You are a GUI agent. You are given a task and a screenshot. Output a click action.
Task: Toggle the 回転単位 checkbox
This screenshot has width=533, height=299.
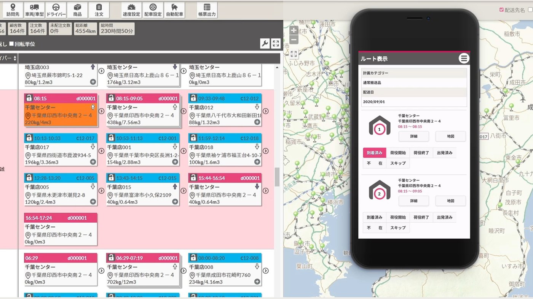click(x=11, y=44)
